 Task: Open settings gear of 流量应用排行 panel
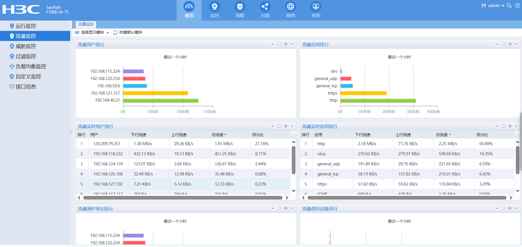coord(510,44)
